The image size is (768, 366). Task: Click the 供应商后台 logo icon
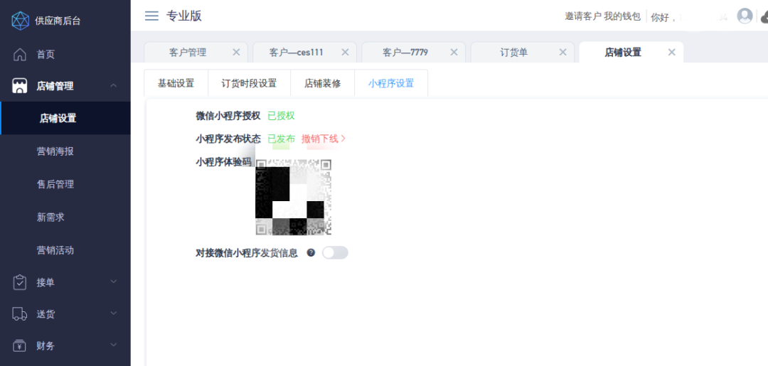20,21
